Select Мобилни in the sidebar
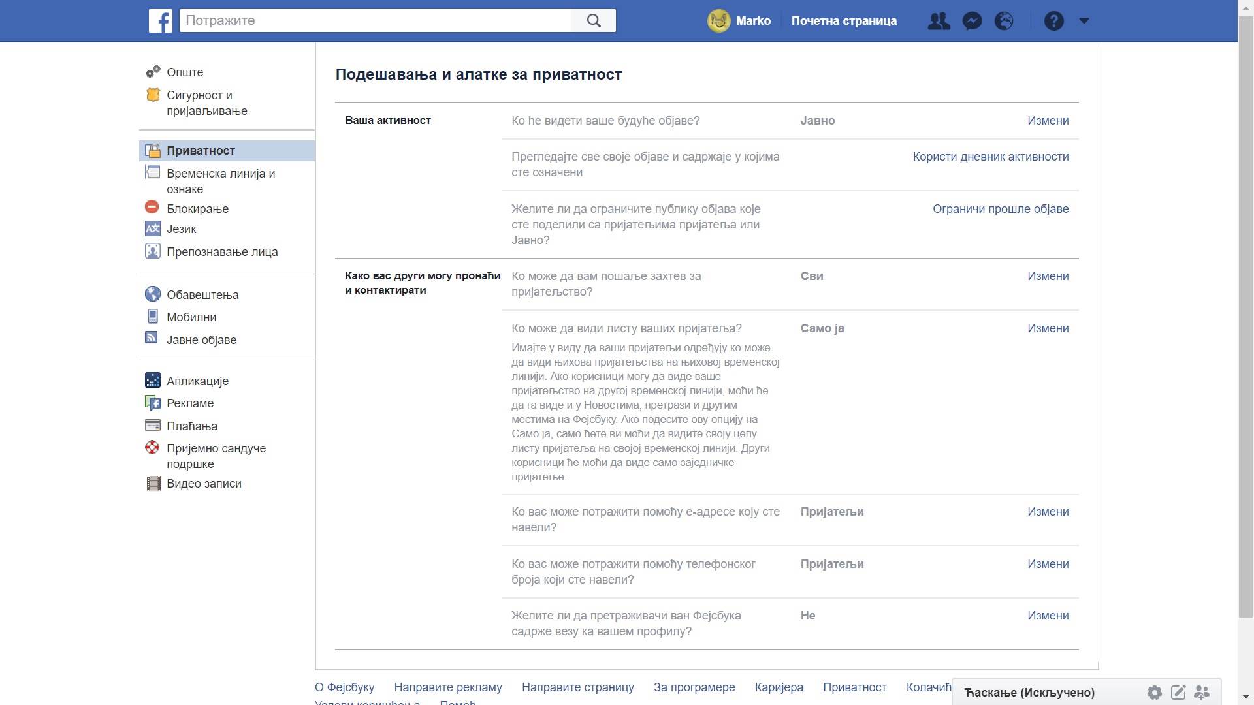Image resolution: width=1254 pixels, height=705 pixels. click(191, 317)
